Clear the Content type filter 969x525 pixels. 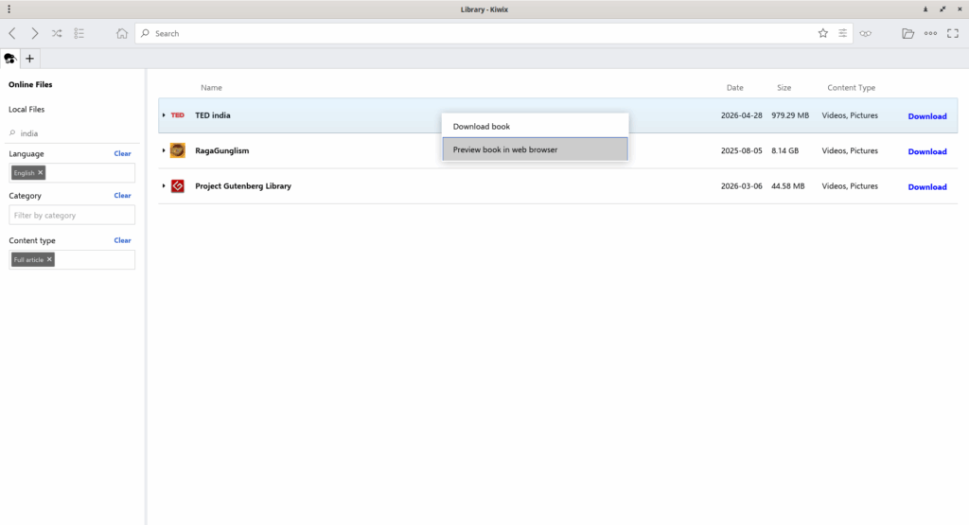coord(122,241)
